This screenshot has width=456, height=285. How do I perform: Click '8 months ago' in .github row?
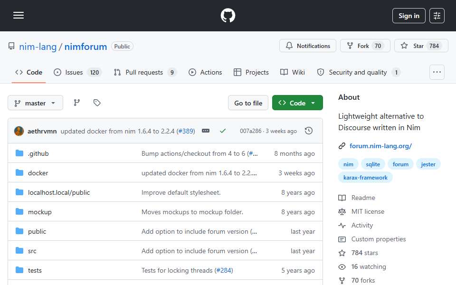click(294, 153)
